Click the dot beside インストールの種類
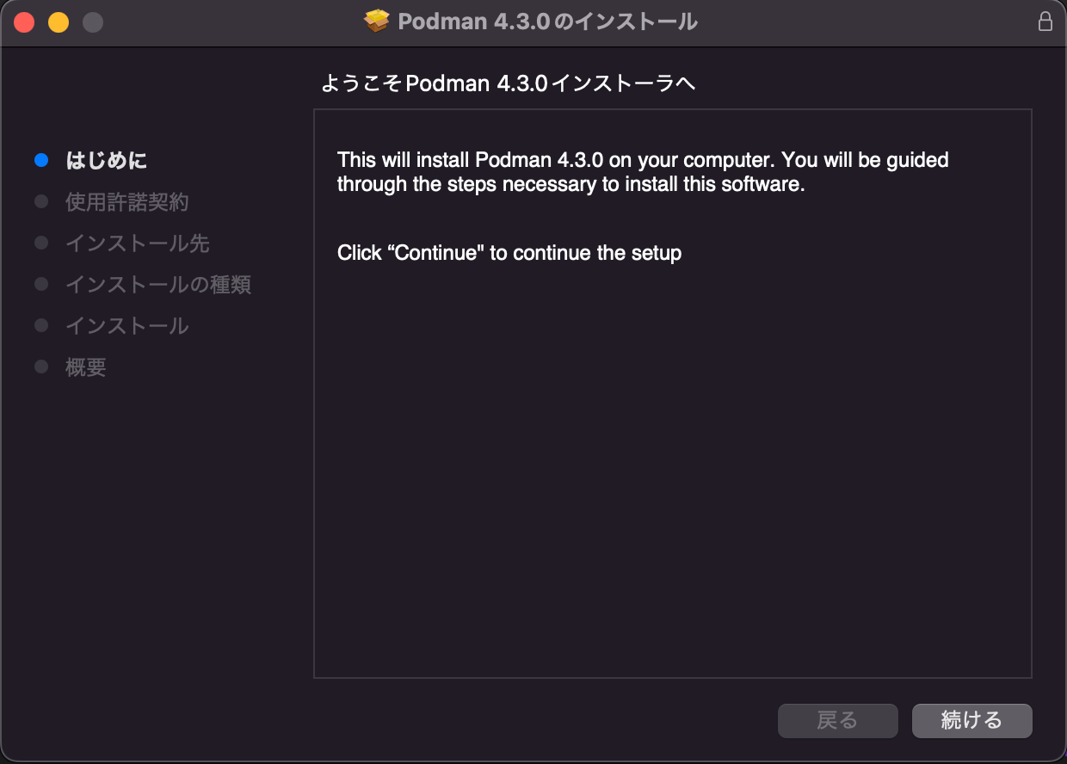This screenshot has width=1067, height=764. 40,284
